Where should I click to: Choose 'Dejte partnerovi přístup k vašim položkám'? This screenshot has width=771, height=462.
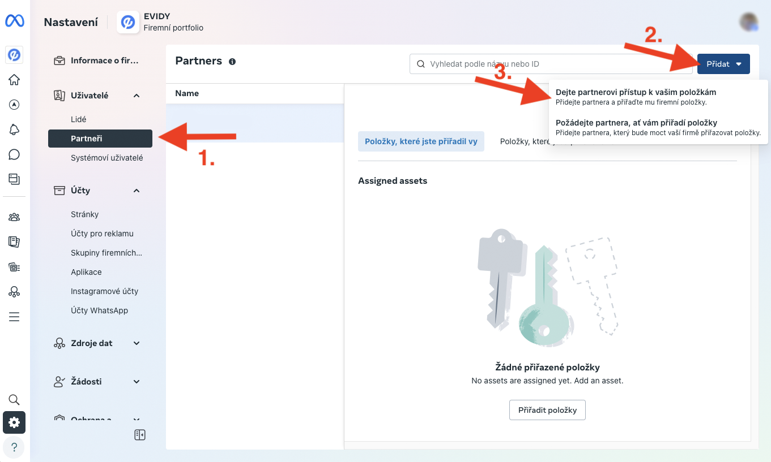coord(636,92)
